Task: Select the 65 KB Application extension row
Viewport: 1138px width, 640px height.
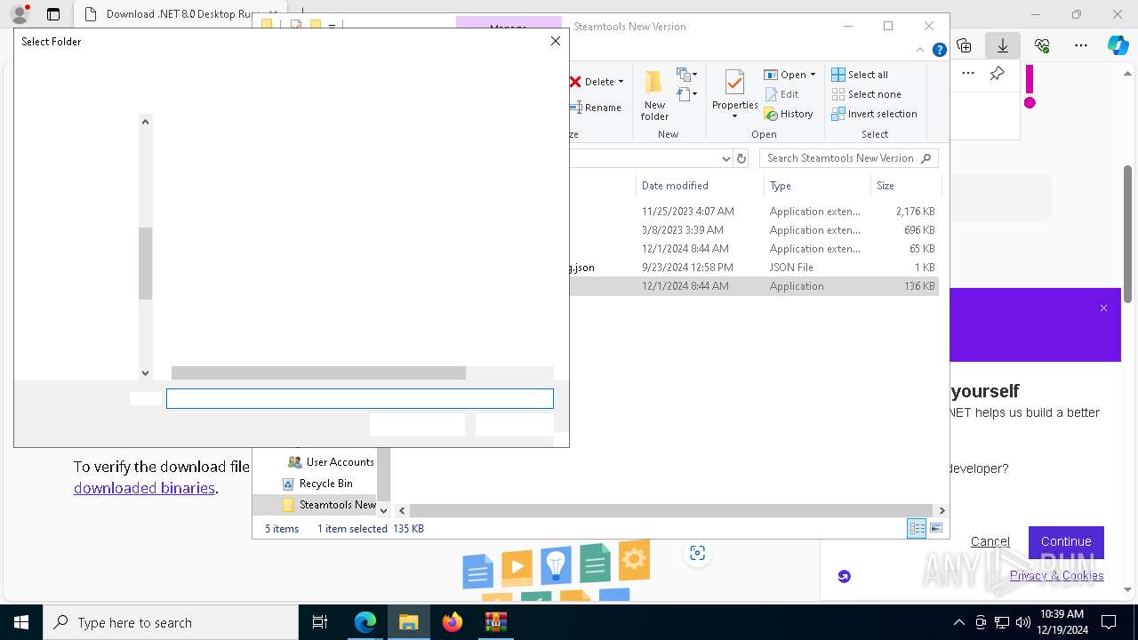Action: (755, 249)
